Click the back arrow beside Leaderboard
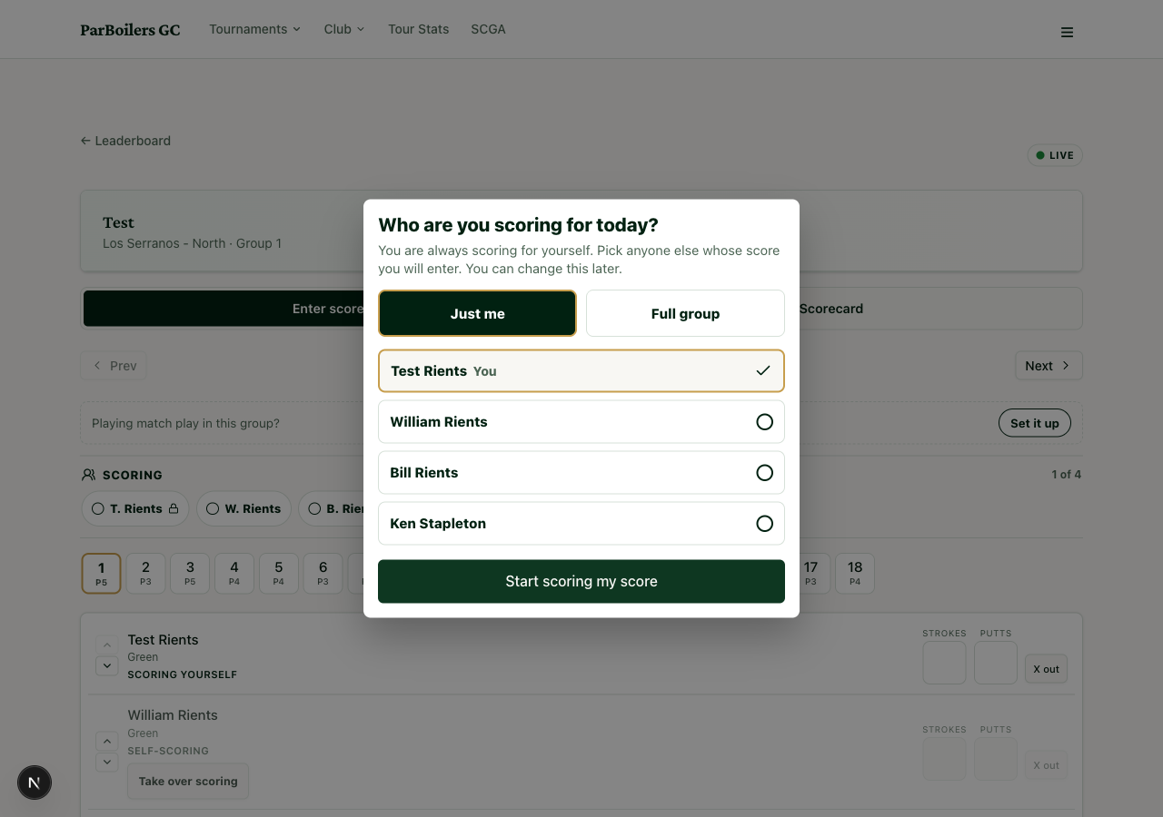The width and height of the screenshot is (1163, 817). tap(85, 141)
